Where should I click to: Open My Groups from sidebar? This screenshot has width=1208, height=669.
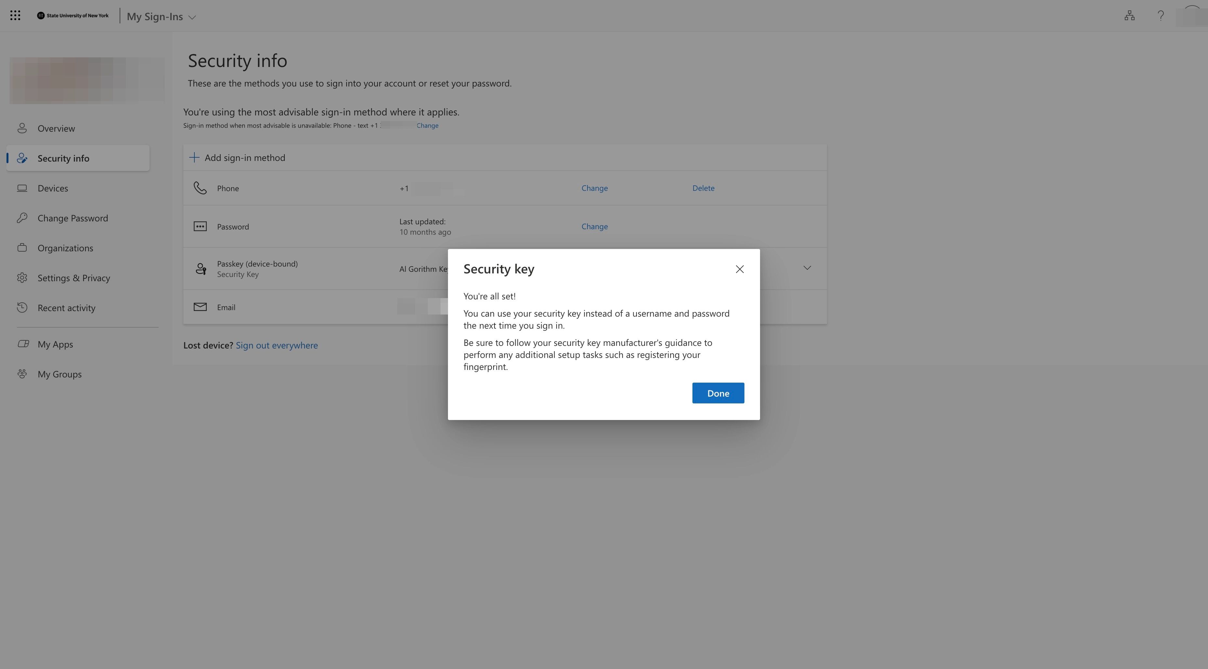[59, 374]
